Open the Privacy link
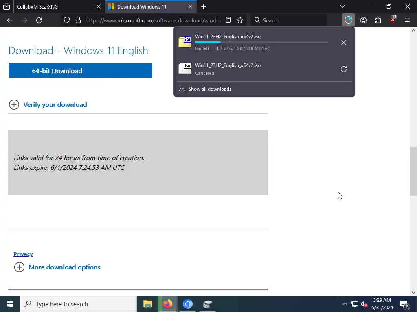Viewport: 417px width, 312px height. [x=23, y=254]
